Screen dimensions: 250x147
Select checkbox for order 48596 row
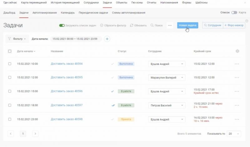[x=10, y=91]
